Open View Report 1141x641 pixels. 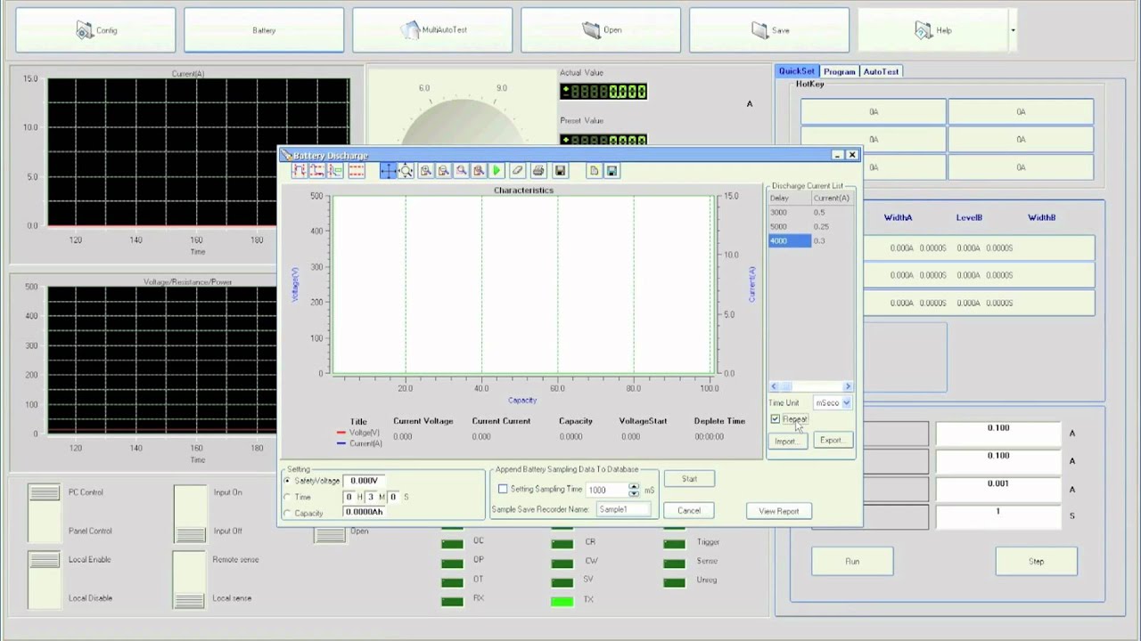[779, 511]
